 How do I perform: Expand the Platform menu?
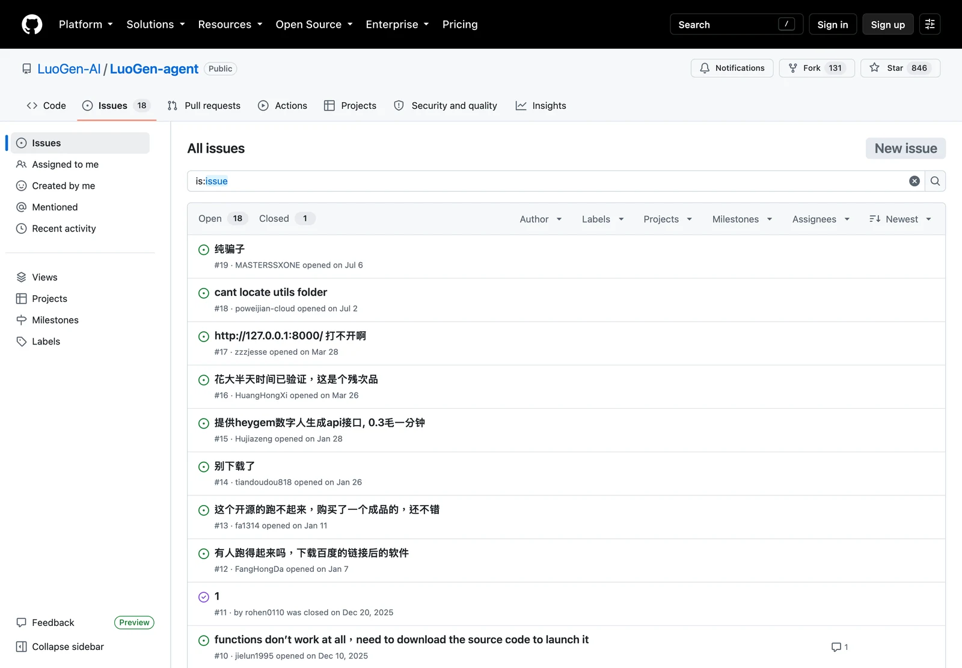(85, 25)
